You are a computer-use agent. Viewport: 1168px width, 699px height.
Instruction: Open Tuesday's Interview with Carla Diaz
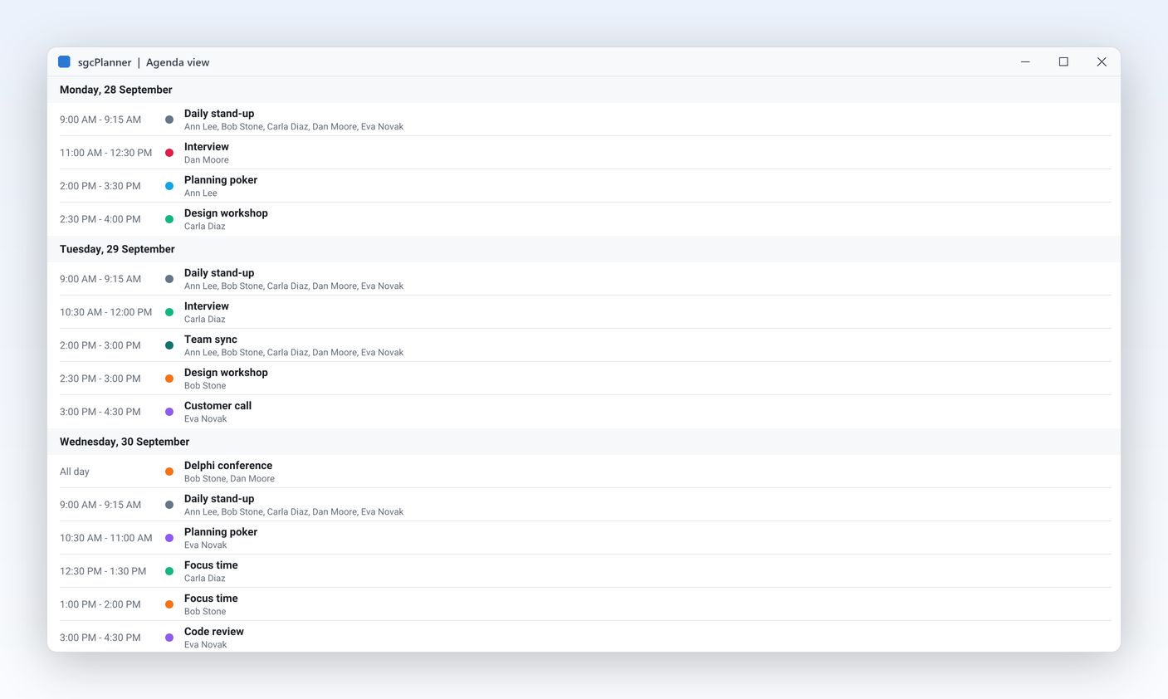pyautogui.click(x=207, y=306)
